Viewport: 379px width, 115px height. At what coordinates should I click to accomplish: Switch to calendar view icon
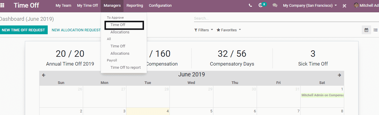[366, 30]
